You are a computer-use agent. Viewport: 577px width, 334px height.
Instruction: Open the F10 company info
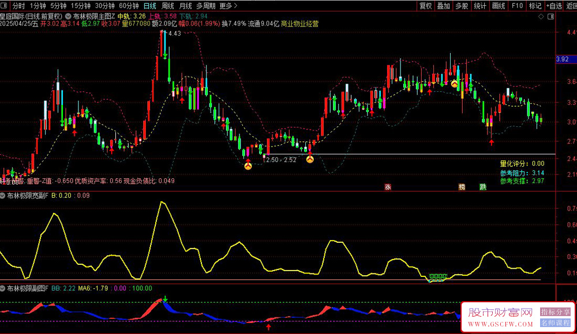517,6
